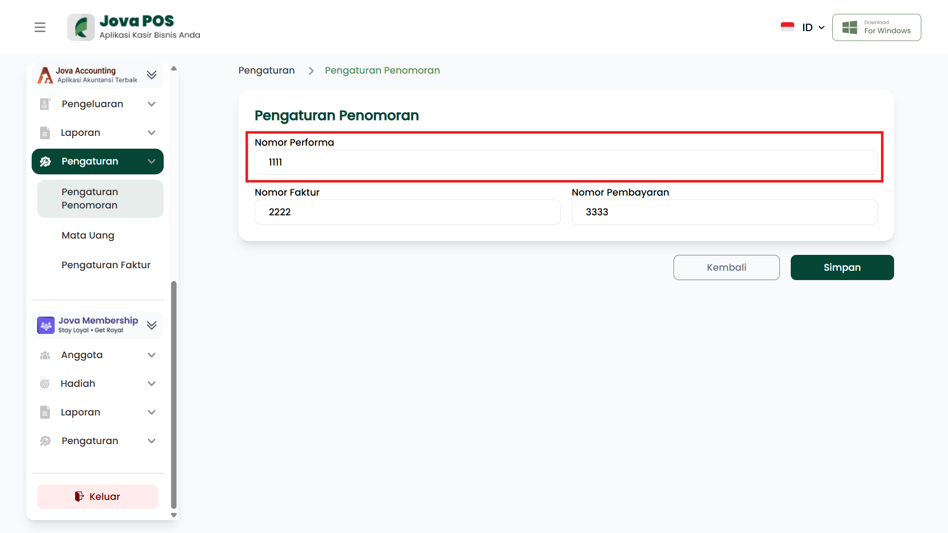Expand the Anggota submenu chevron
Screen dimensions: 948x533
(x=152, y=355)
